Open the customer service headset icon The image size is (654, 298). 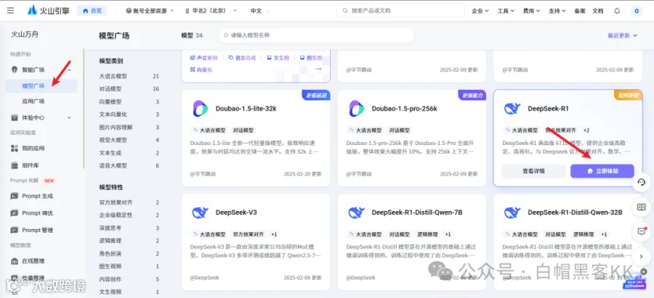point(642,182)
